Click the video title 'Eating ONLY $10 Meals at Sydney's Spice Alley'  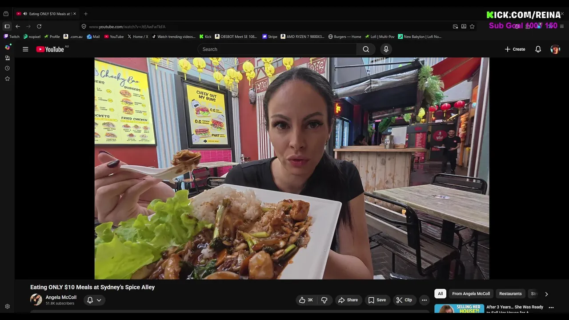(x=92, y=287)
